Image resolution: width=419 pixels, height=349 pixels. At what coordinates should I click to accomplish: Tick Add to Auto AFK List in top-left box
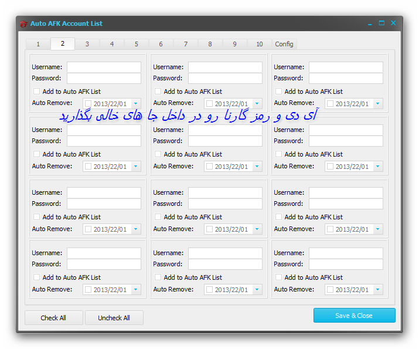coord(36,92)
